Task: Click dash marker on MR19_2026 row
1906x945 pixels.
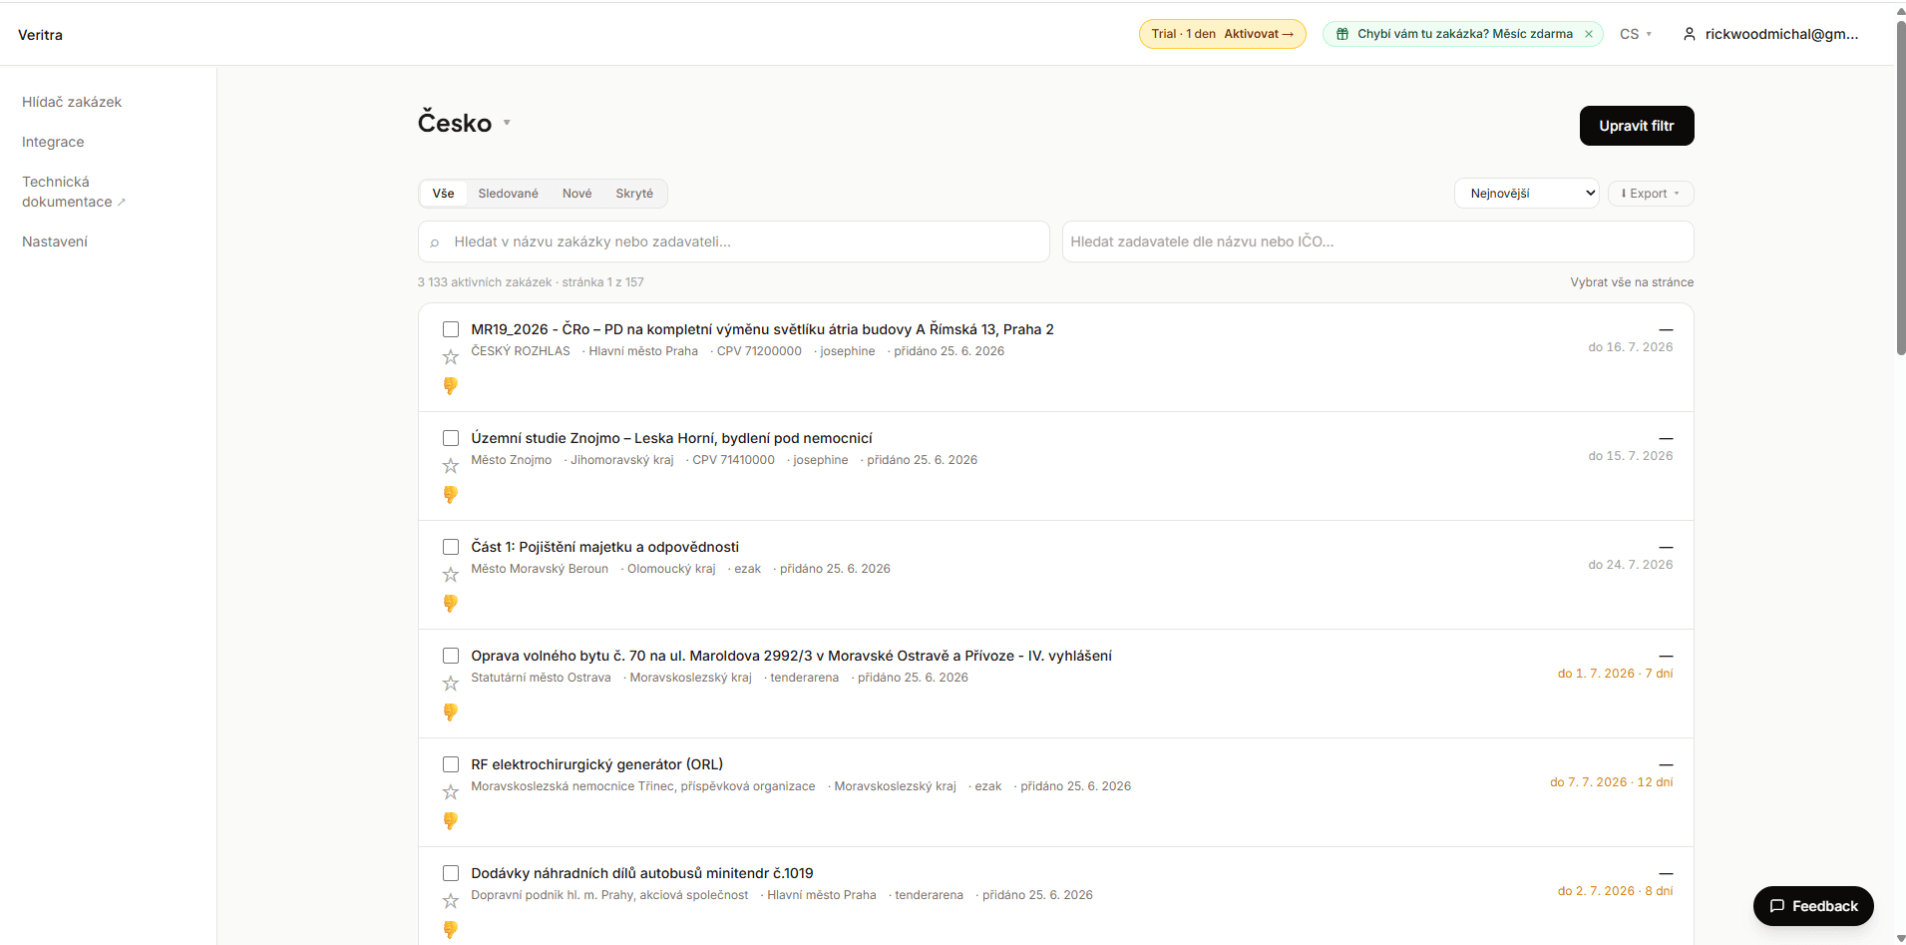Action: click(1666, 329)
